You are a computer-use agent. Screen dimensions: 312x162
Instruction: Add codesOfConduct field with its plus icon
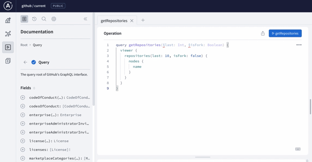(x=23, y=106)
